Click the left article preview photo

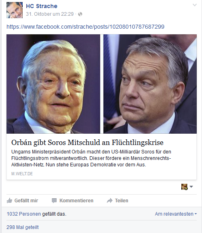tap(53, 84)
